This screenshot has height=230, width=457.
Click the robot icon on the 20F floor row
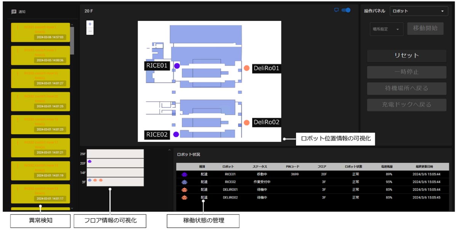click(x=90, y=161)
